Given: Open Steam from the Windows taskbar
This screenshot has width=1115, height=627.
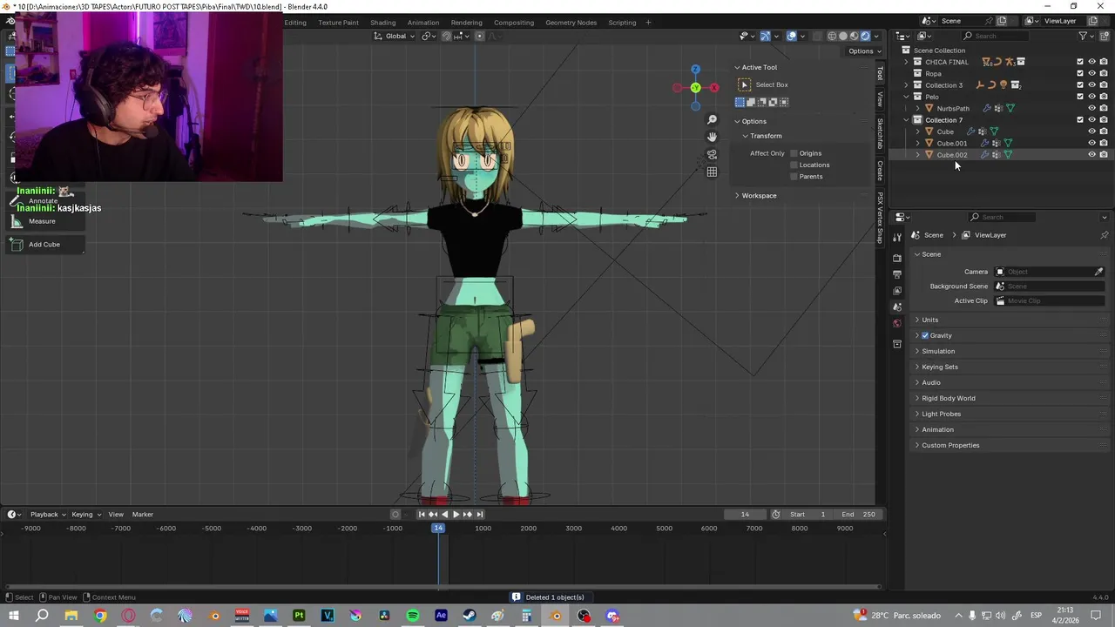Looking at the screenshot, I should click(x=469, y=616).
